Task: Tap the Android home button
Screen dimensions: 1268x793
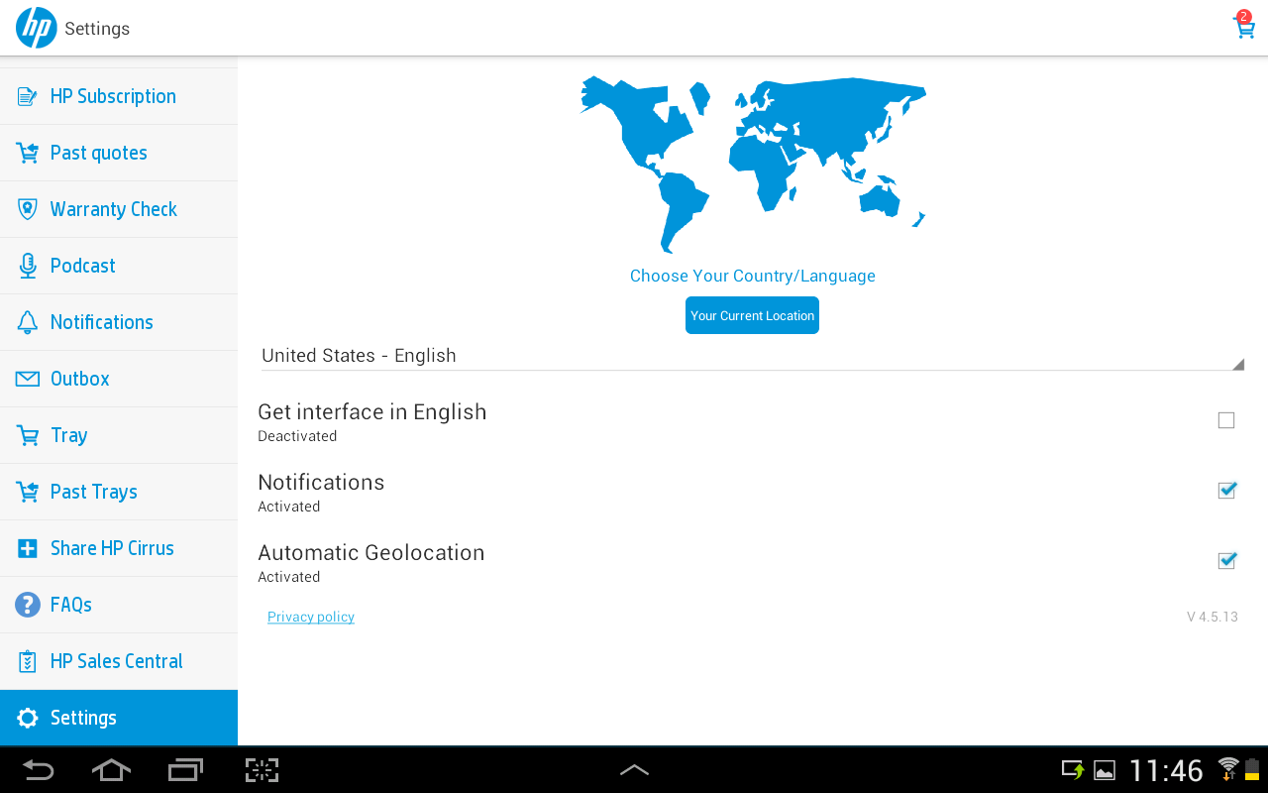Action: [x=111, y=770]
